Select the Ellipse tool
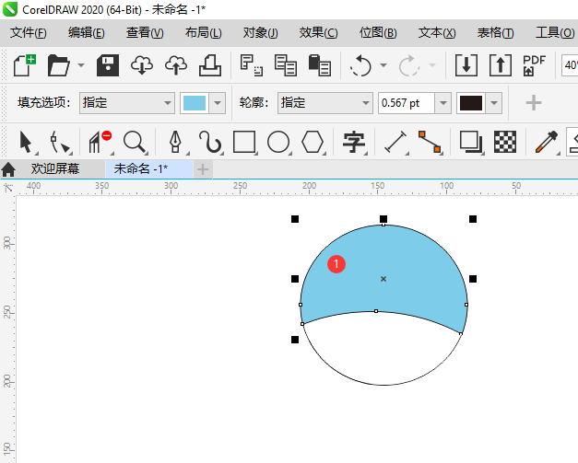Viewport: 578px width, 463px height. coord(278,142)
